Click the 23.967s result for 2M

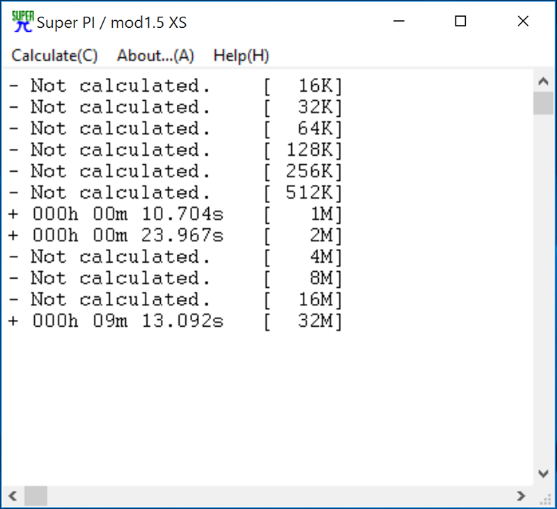[175, 236]
